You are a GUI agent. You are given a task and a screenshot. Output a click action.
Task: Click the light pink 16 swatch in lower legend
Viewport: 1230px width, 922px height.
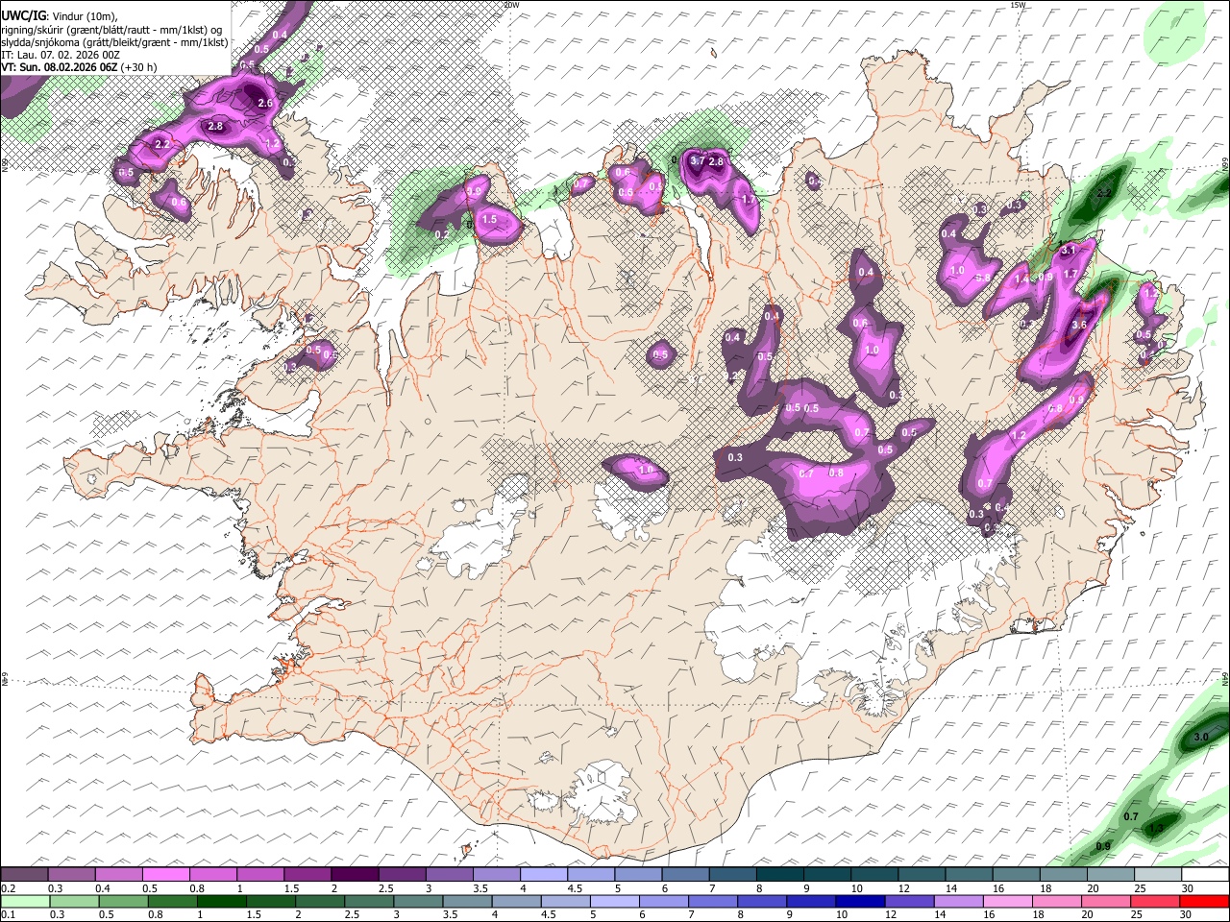coord(1008,901)
